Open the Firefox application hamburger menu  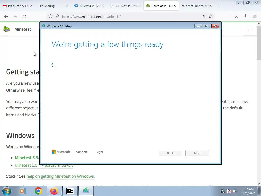tap(255, 16)
